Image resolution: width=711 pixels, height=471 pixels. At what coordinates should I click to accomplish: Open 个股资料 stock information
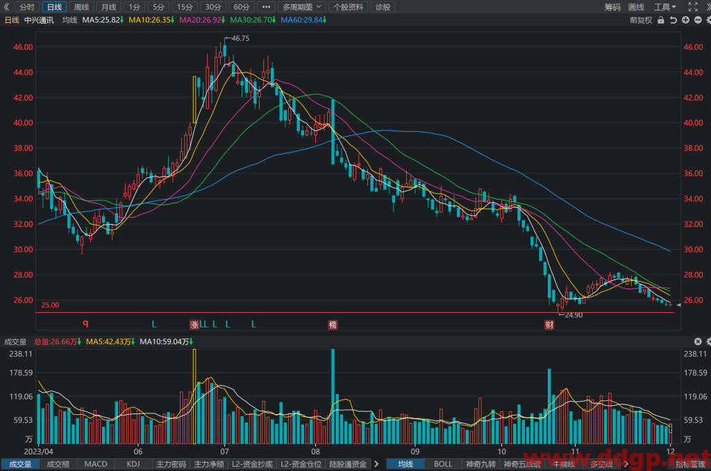pyautogui.click(x=349, y=7)
